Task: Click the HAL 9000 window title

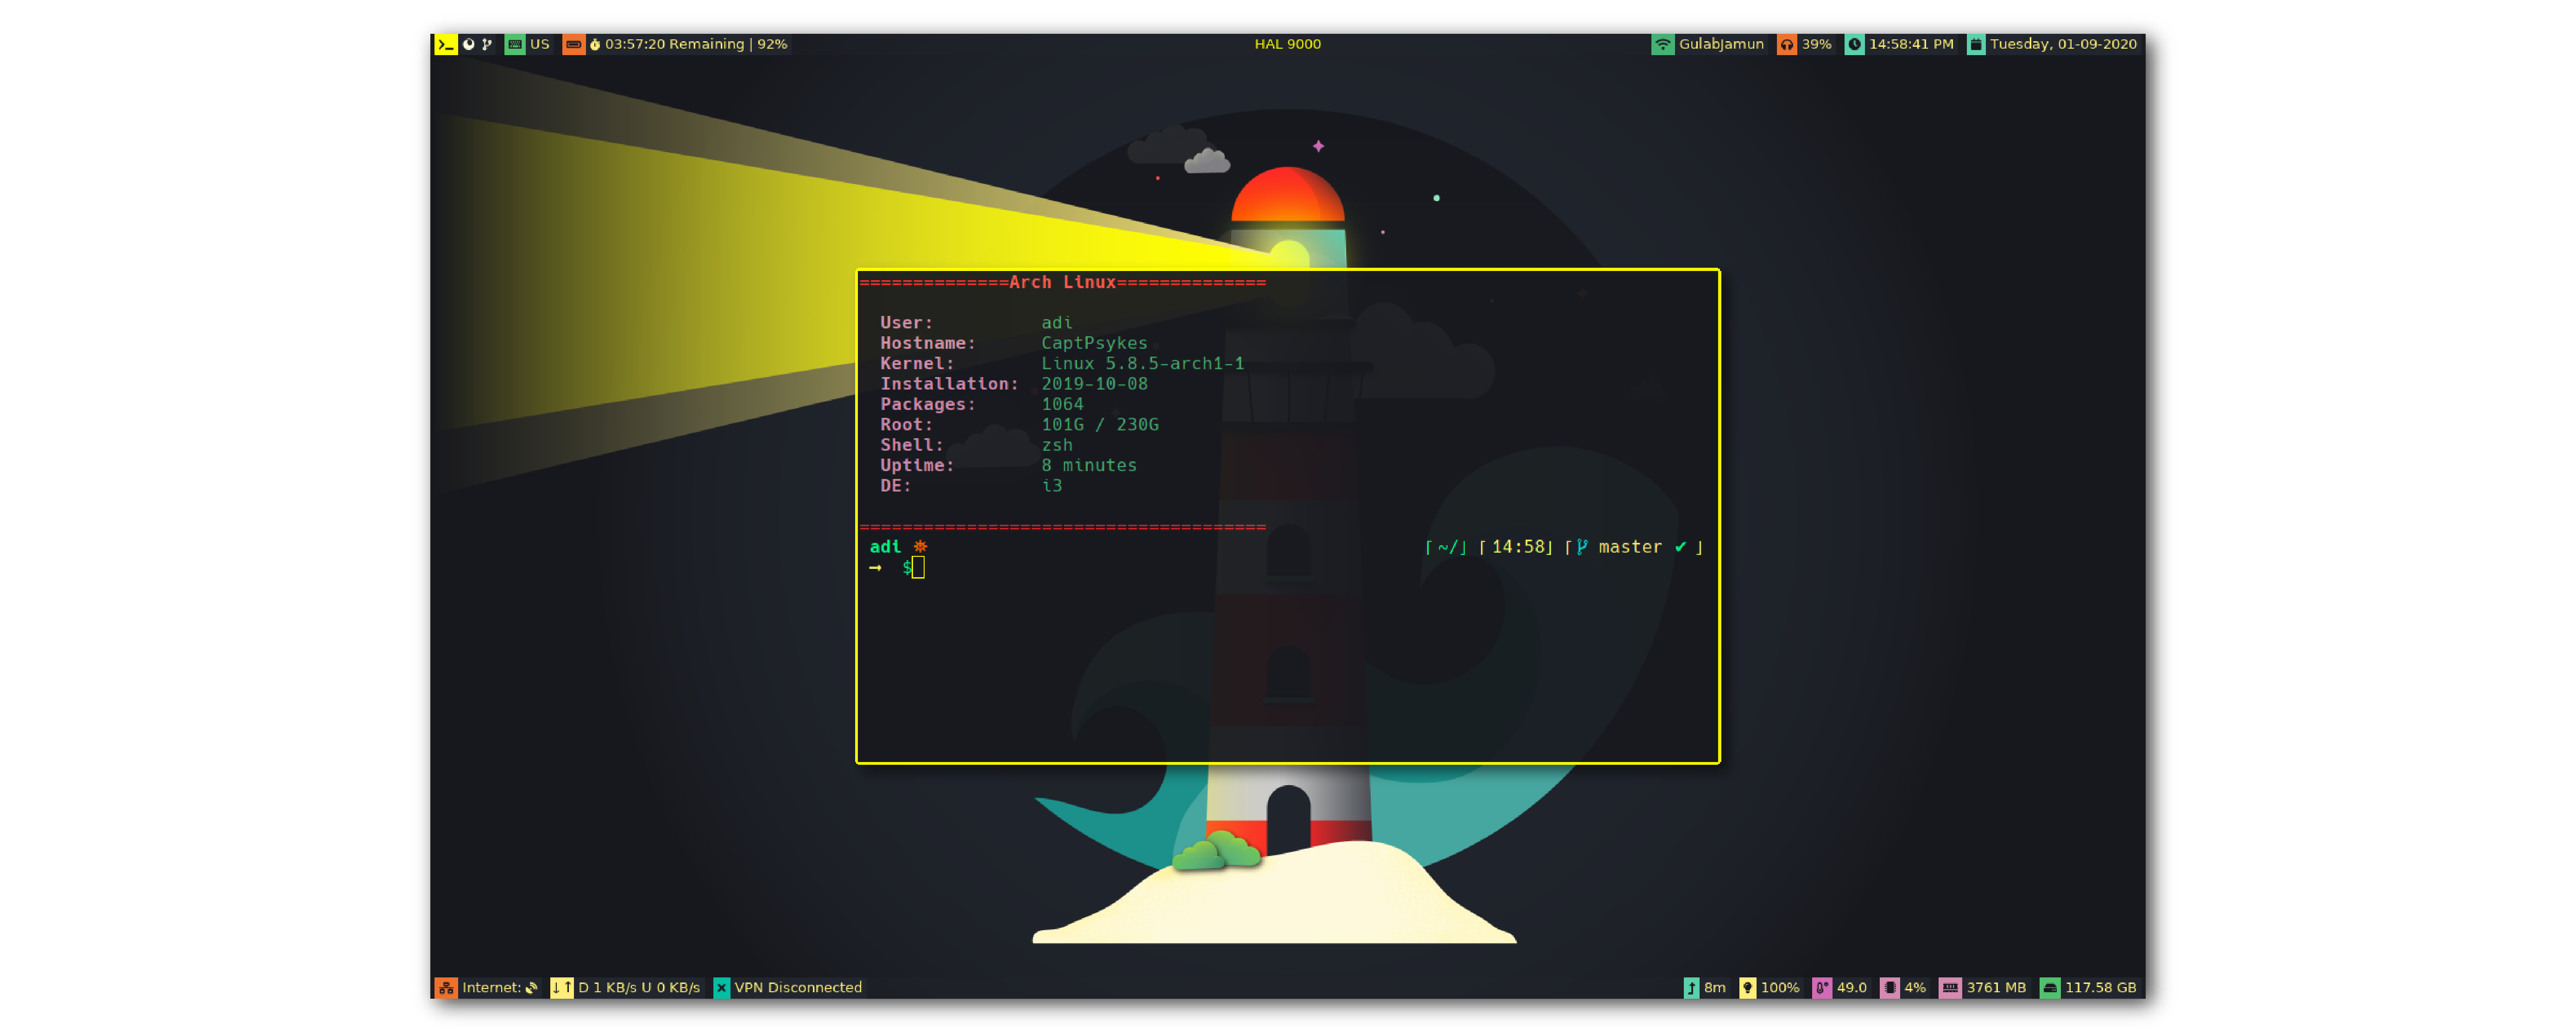Action: [x=1287, y=44]
